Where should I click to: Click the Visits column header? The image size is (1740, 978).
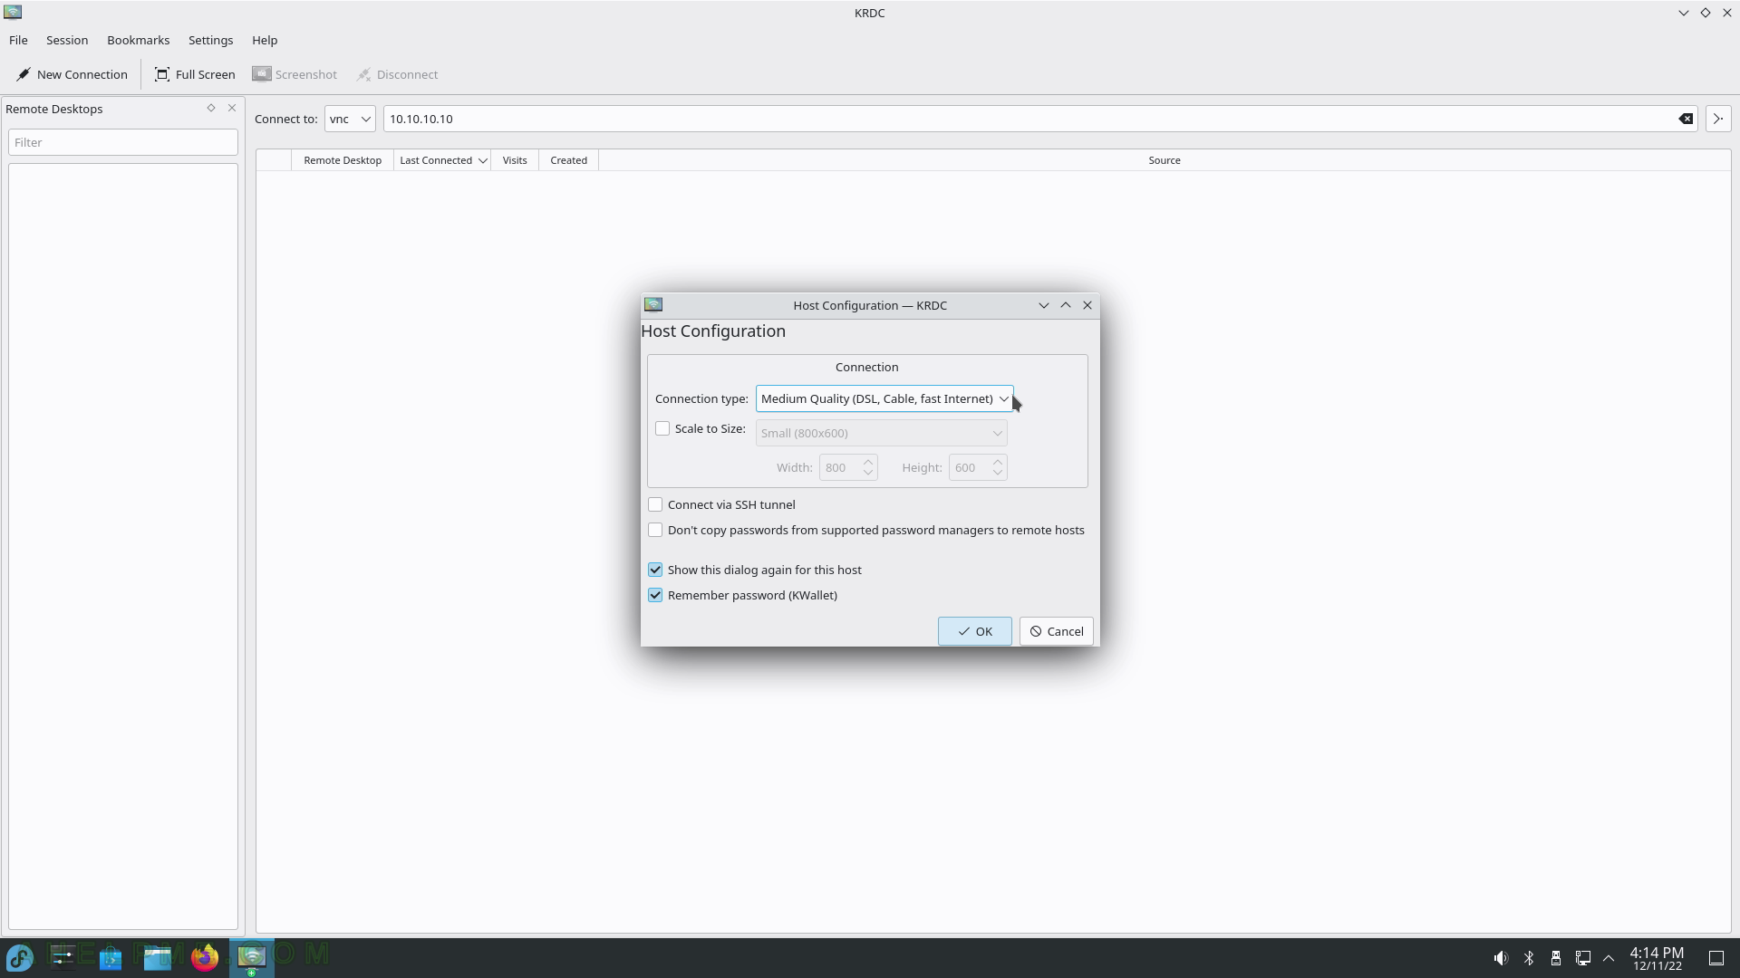click(x=515, y=160)
